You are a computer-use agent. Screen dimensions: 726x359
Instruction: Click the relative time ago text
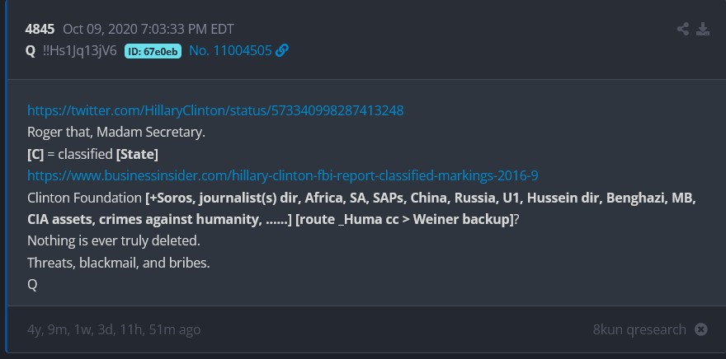coord(114,329)
